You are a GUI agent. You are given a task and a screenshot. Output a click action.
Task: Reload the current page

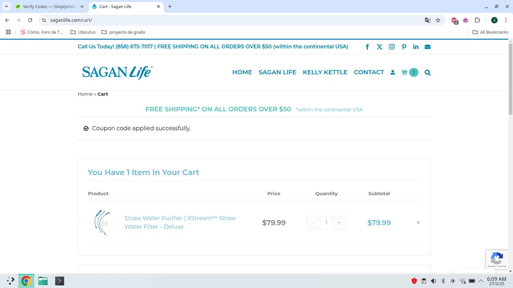tap(30, 20)
